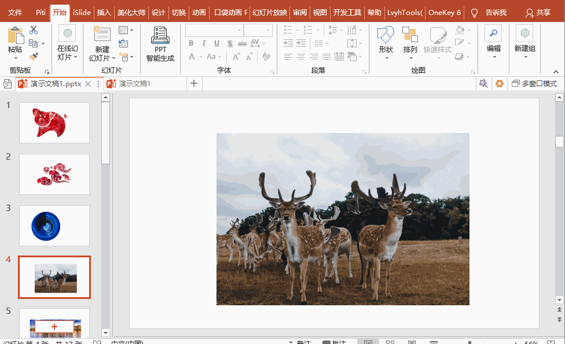
Task: Click the 共享 share button
Action: 538,12
